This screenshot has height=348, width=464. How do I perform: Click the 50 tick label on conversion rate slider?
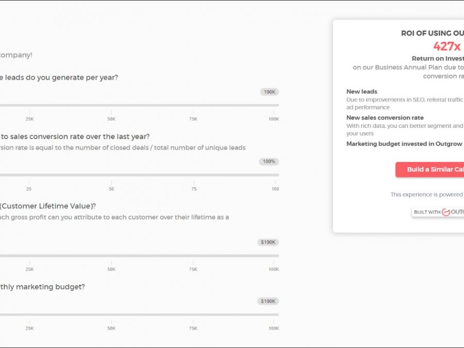111,189
